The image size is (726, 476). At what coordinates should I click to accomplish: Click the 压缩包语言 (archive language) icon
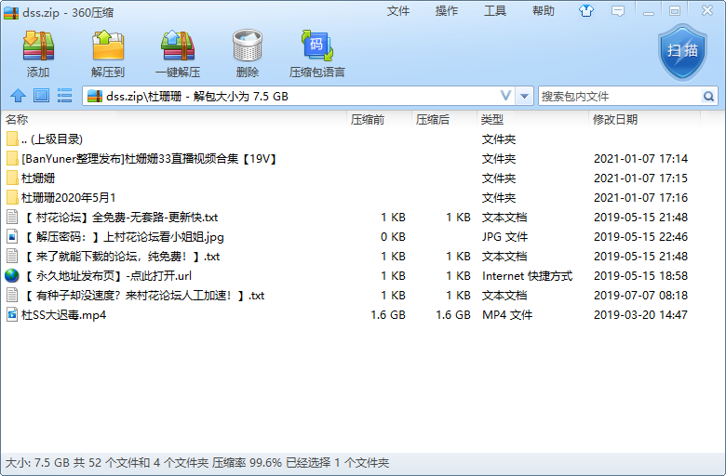[x=317, y=46]
